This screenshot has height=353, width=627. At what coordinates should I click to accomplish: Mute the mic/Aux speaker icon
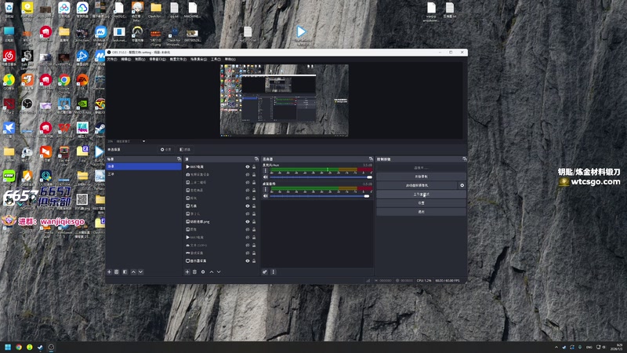coord(266,177)
